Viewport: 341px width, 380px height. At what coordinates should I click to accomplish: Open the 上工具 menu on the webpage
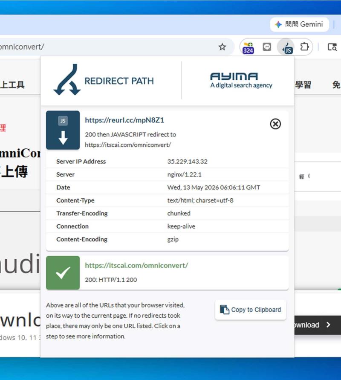(x=12, y=85)
